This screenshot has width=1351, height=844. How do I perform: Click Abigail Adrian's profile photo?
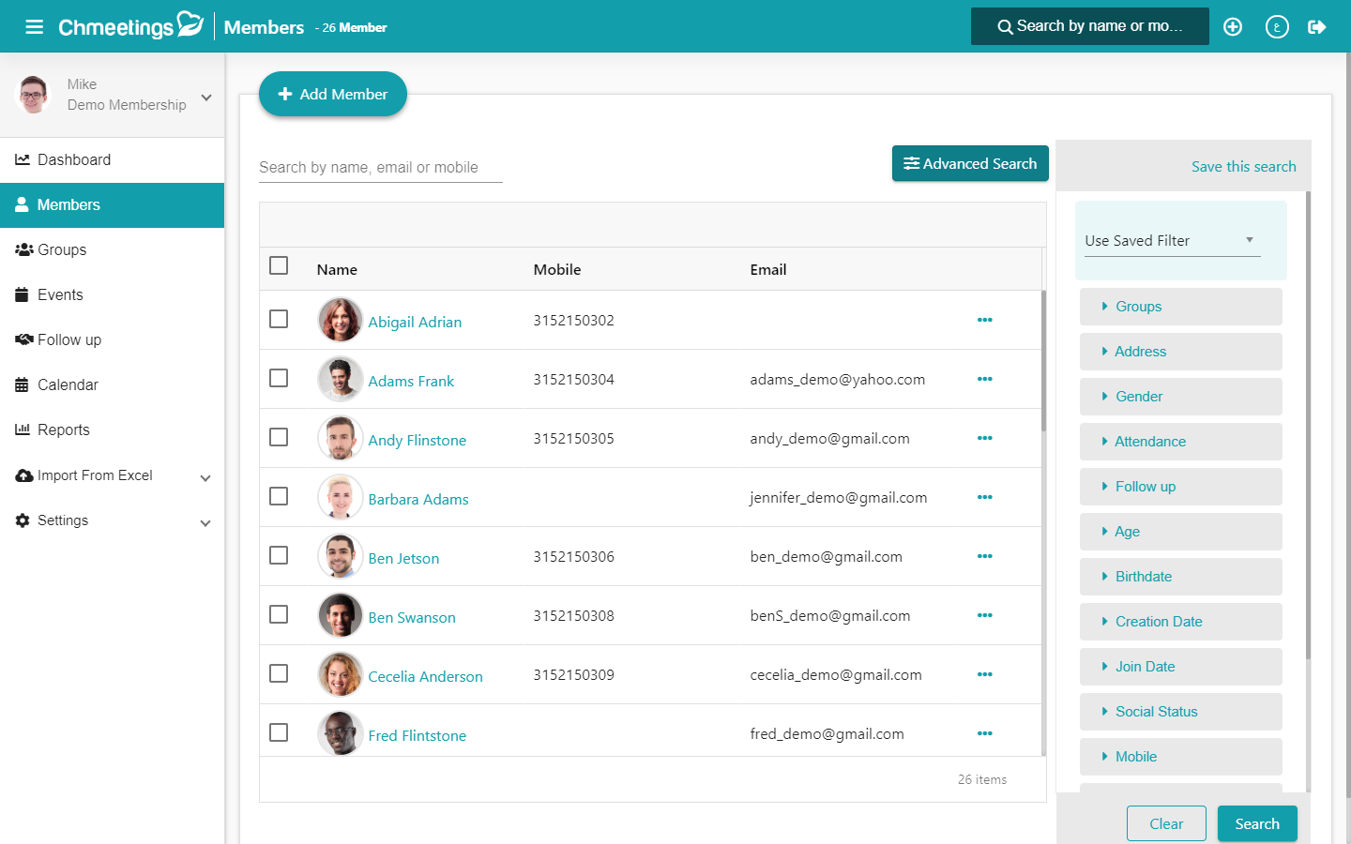click(341, 321)
